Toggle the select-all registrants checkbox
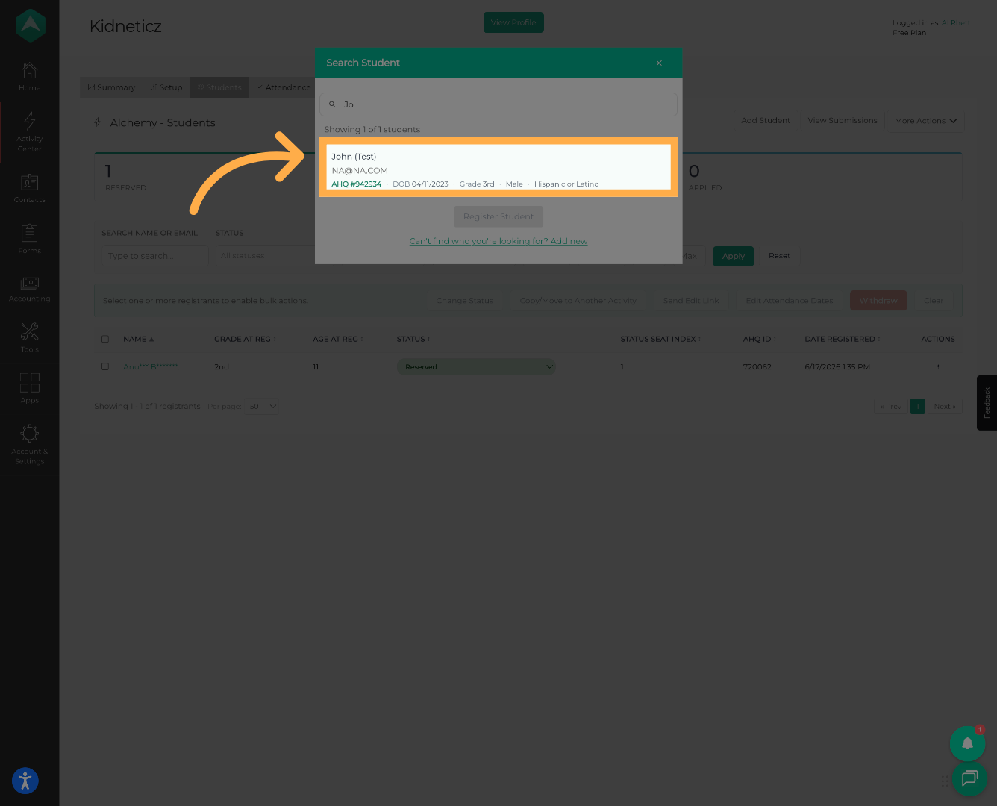The width and height of the screenshot is (997, 806). (x=105, y=339)
